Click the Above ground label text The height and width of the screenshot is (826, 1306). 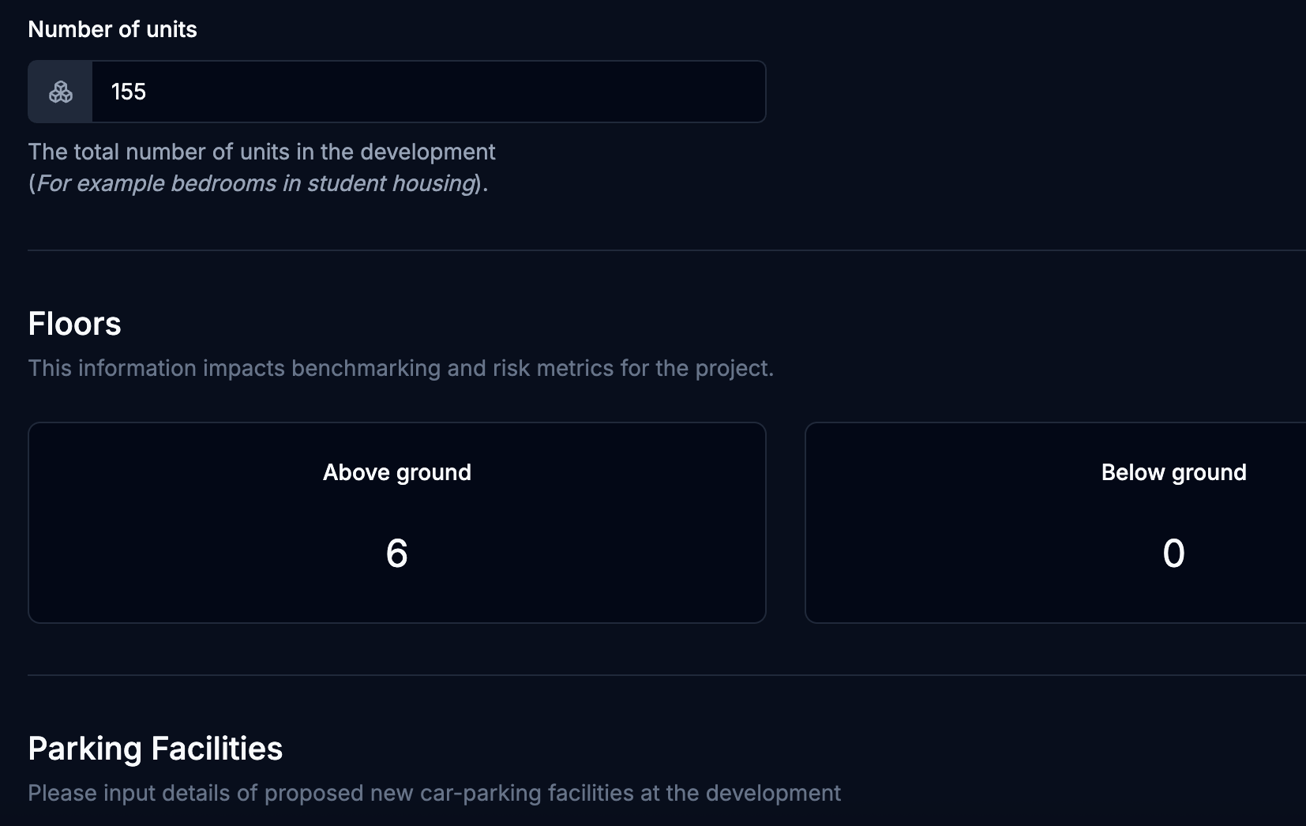397,472
